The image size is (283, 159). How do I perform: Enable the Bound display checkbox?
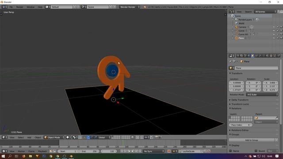(256, 151)
